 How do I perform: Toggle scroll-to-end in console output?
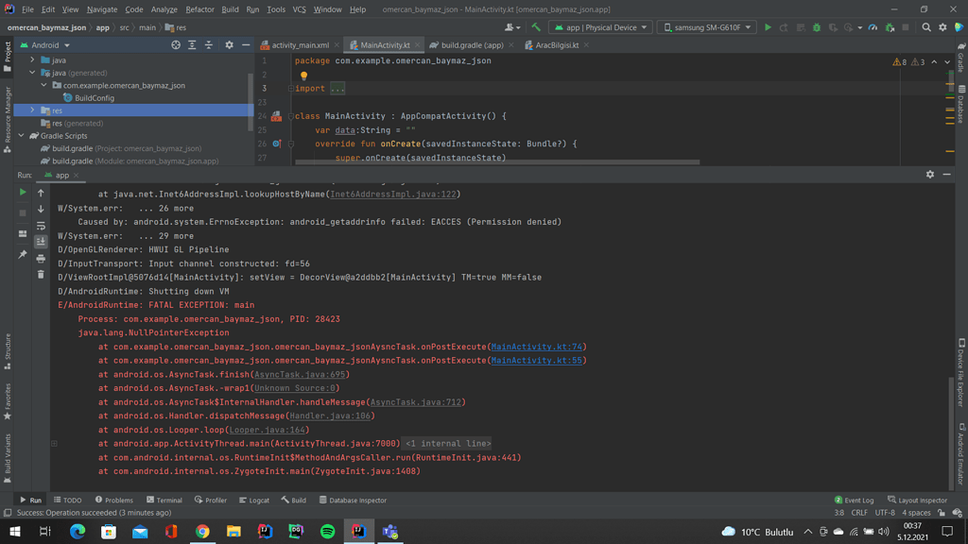(x=41, y=242)
